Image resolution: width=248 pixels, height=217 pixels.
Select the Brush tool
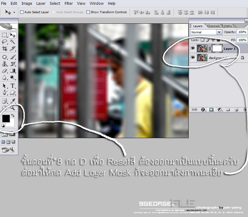[13, 57]
